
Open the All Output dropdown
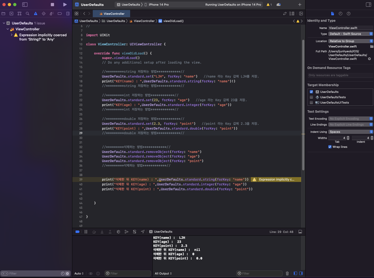(x=163, y=273)
